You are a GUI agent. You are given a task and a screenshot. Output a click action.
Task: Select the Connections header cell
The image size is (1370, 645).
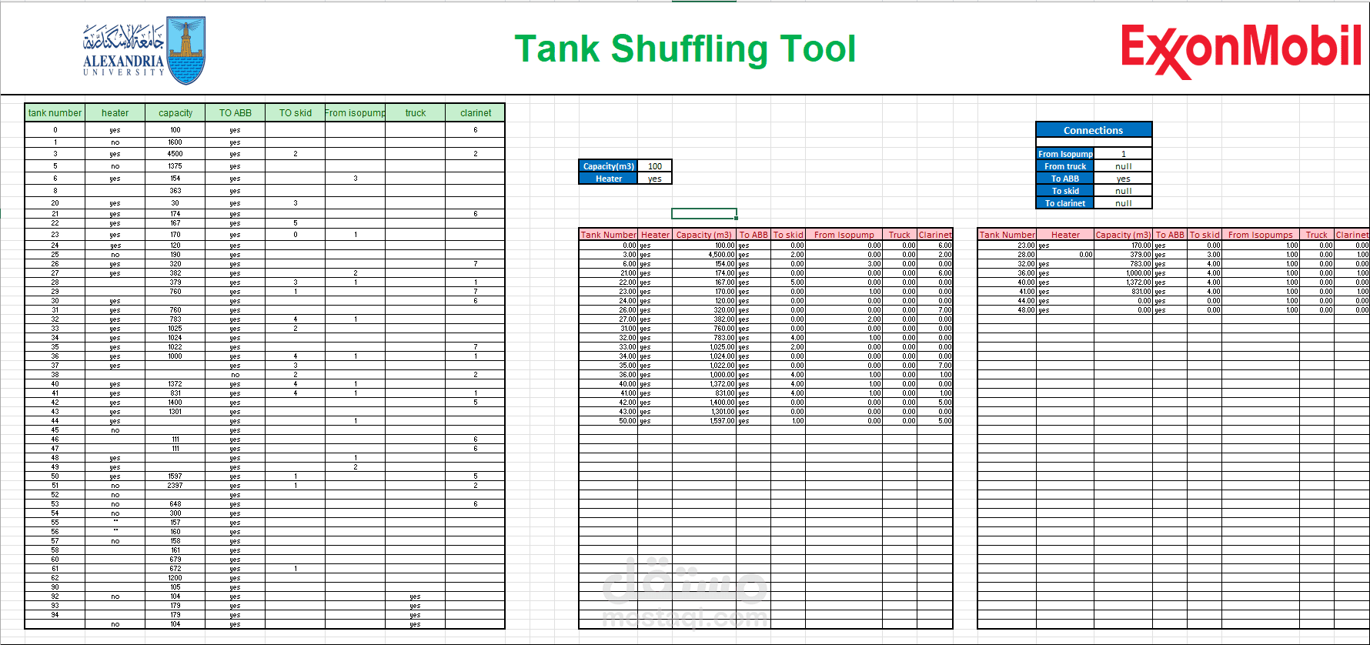click(1093, 131)
